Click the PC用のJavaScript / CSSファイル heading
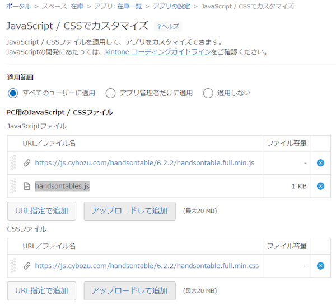Screen dimensions: 336x306 [x=59, y=112]
